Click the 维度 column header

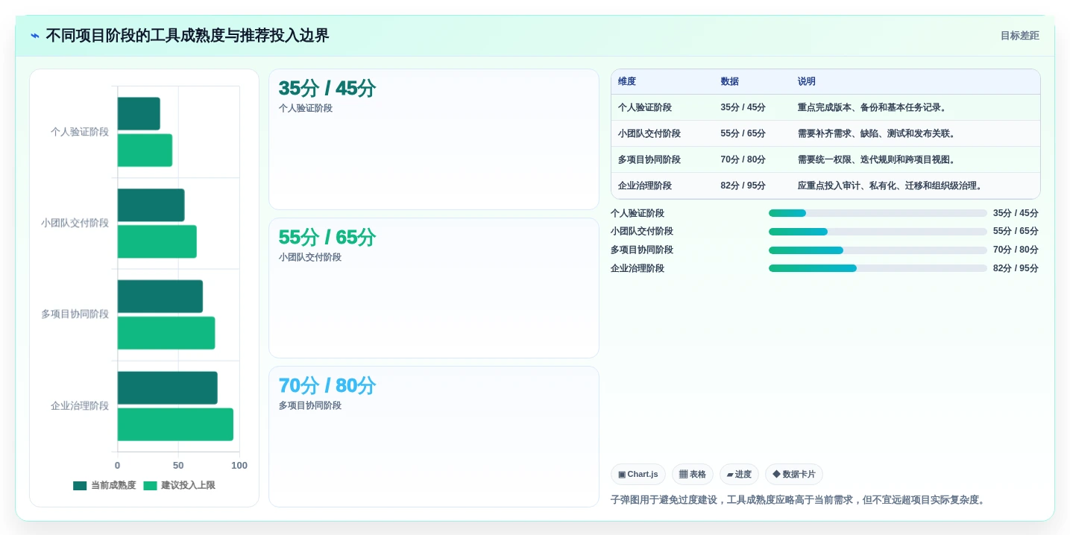[x=627, y=82]
